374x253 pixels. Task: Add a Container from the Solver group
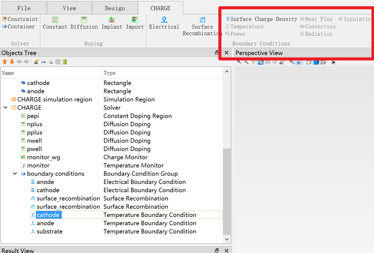18,26
